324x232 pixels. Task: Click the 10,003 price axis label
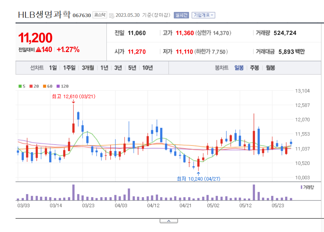point(302,178)
